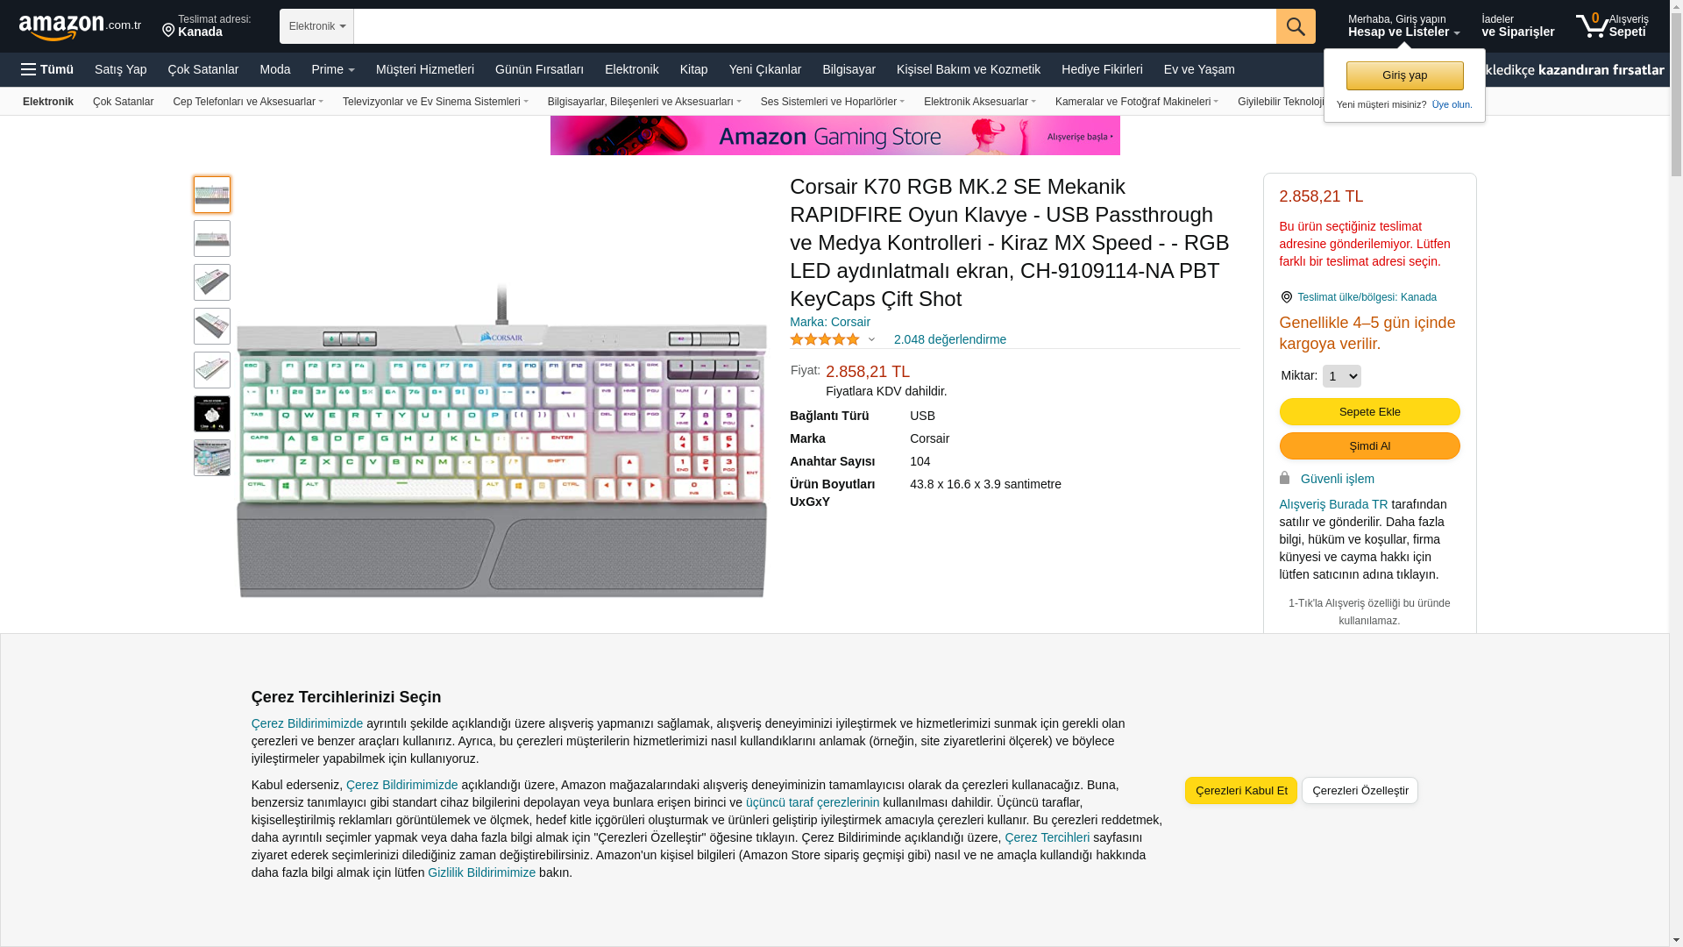Click the Sepete Ekle button
This screenshot has width=1683, height=947.
pyautogui.click(x=1369, y=412)
